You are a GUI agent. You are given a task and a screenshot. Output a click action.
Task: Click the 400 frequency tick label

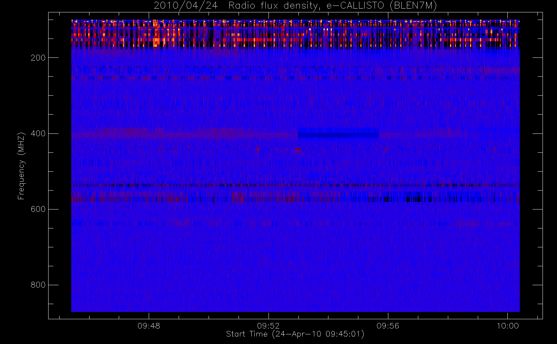click(38, 133)
